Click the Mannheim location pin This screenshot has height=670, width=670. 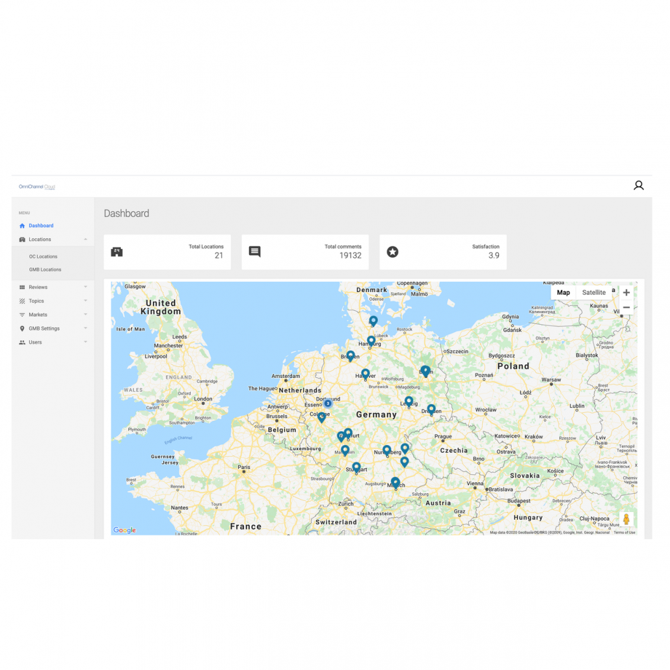(x=345, y=450)
